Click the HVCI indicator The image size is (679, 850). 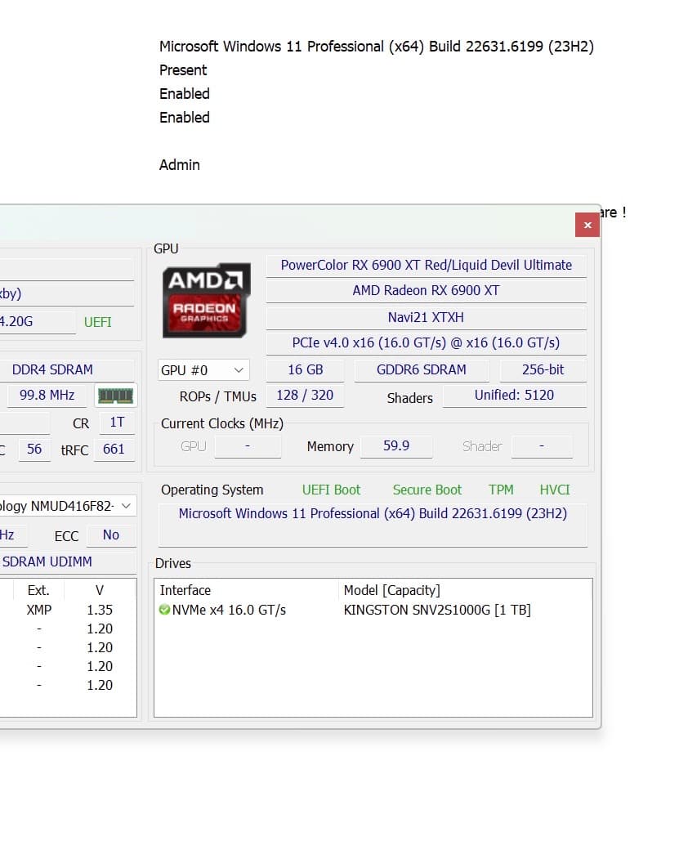pyautogui.click(x=555, y=490)
